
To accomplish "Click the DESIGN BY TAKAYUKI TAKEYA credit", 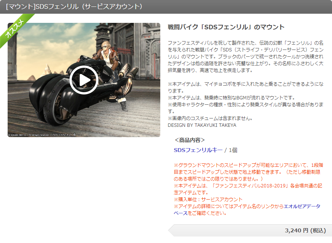I will (x=202, y=125).
